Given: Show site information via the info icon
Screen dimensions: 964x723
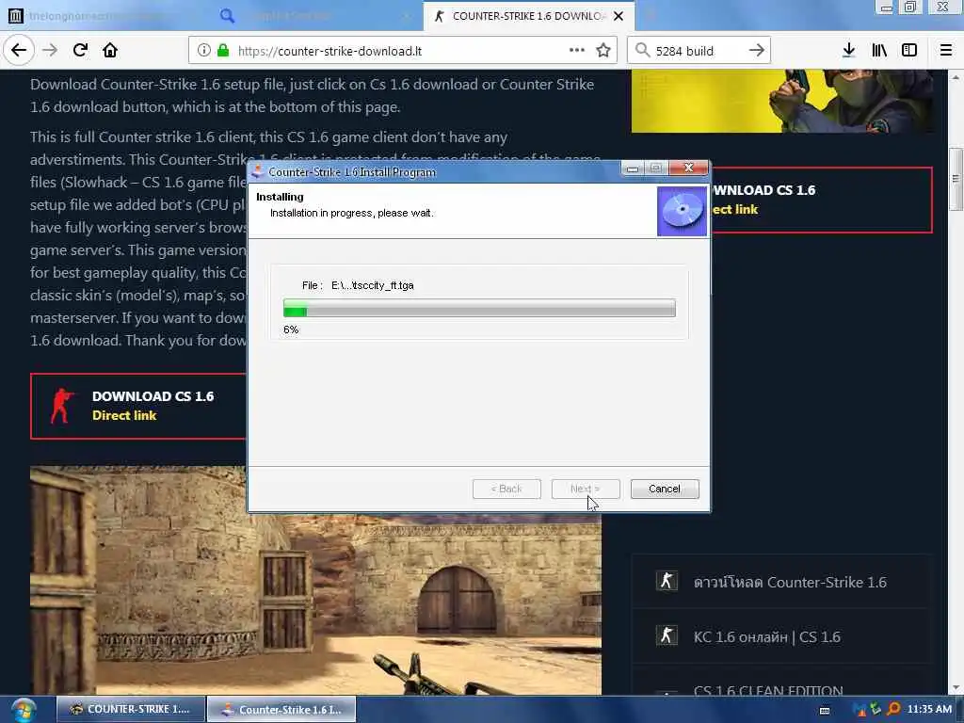Looking at the screenshot, I should pyautogui.click(x=204, y=51).
